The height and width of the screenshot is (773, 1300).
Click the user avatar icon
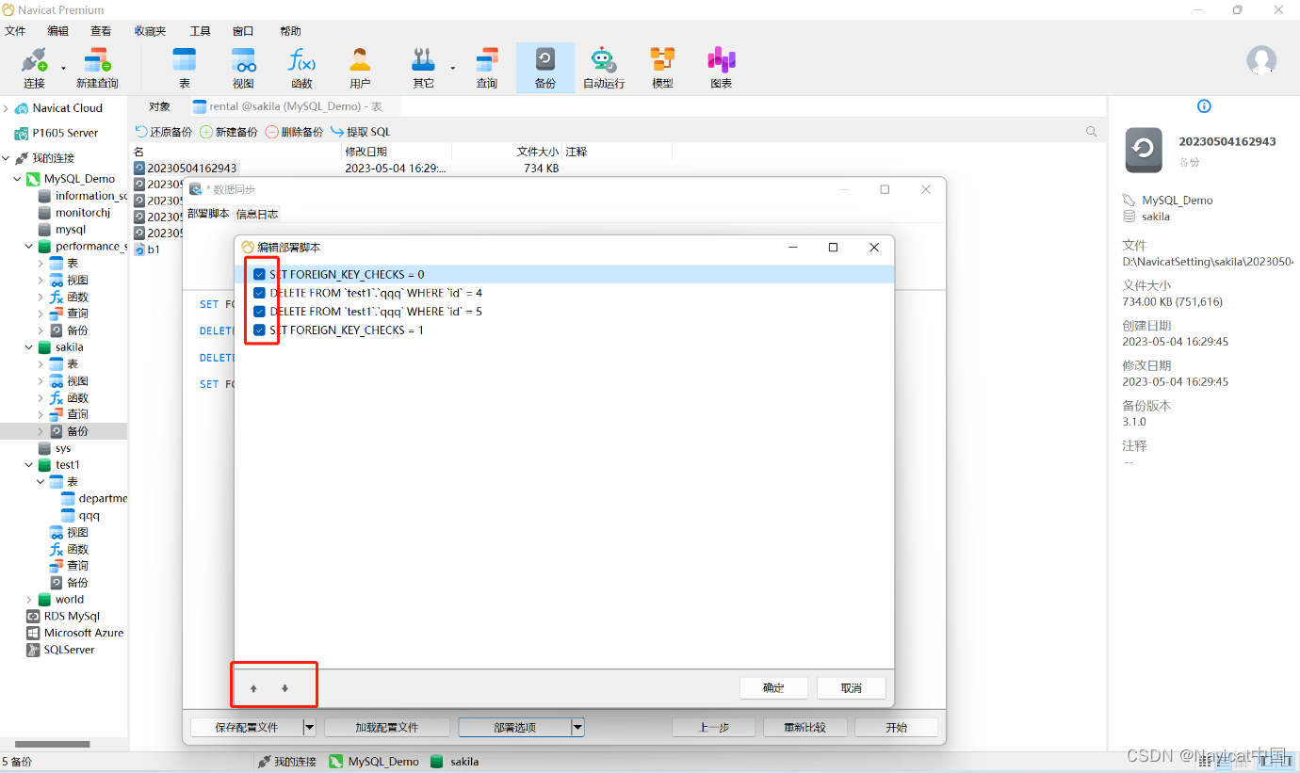pyautogui.click(x=1261, y=60)
